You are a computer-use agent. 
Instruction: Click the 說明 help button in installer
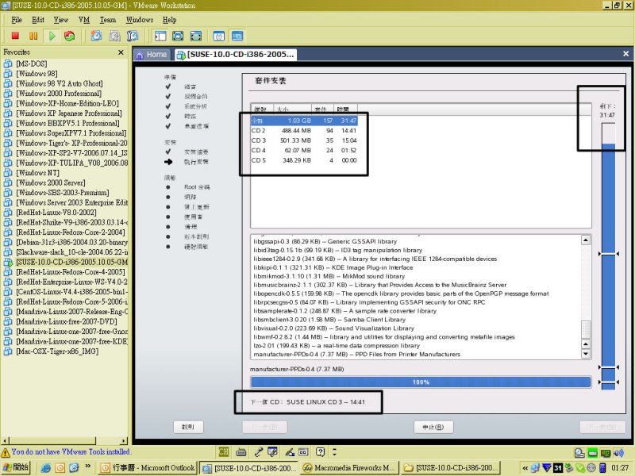(188, 427)
